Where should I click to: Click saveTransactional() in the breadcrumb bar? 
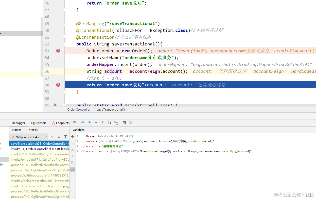(111, 110)
